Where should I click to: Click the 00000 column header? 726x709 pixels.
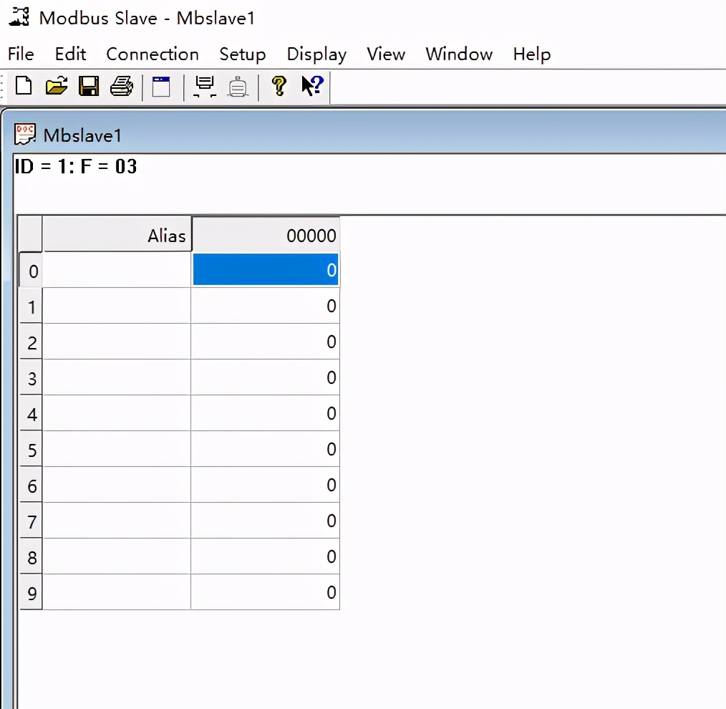(266, 236)
